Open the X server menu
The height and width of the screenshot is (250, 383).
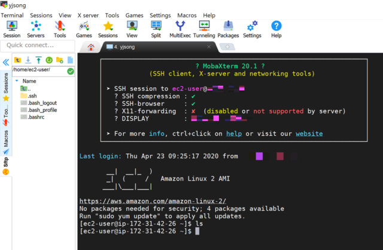(x=88, y=16)
